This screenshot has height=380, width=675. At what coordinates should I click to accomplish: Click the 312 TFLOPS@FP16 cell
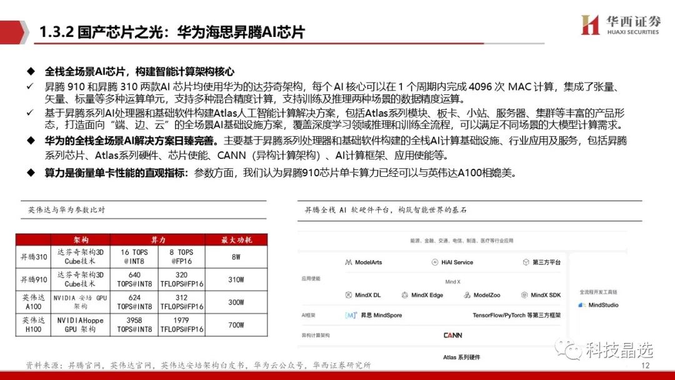point(181,302)
